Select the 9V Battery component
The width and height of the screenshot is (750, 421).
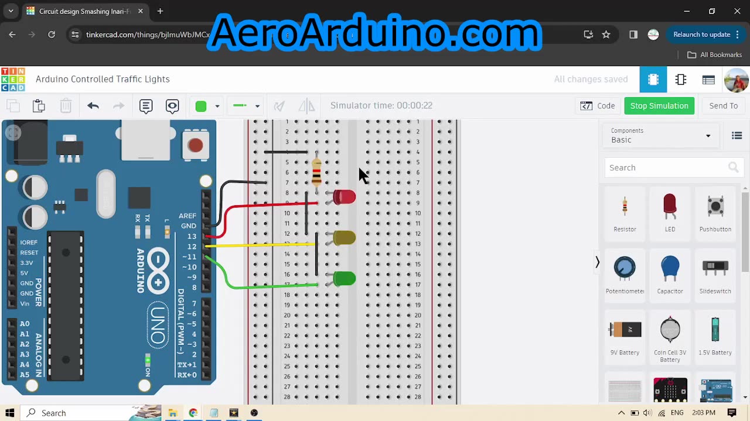[625, 337]
